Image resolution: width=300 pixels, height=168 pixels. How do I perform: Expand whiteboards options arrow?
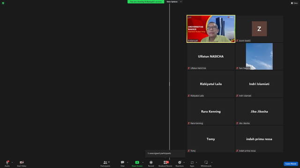pyautogui.click(x=212, y=162)
